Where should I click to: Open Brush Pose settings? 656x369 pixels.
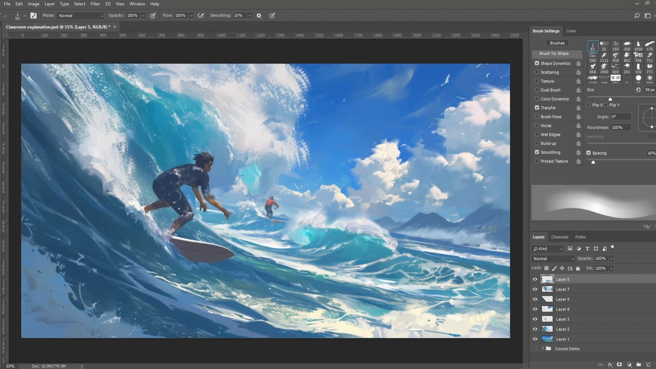551,117
